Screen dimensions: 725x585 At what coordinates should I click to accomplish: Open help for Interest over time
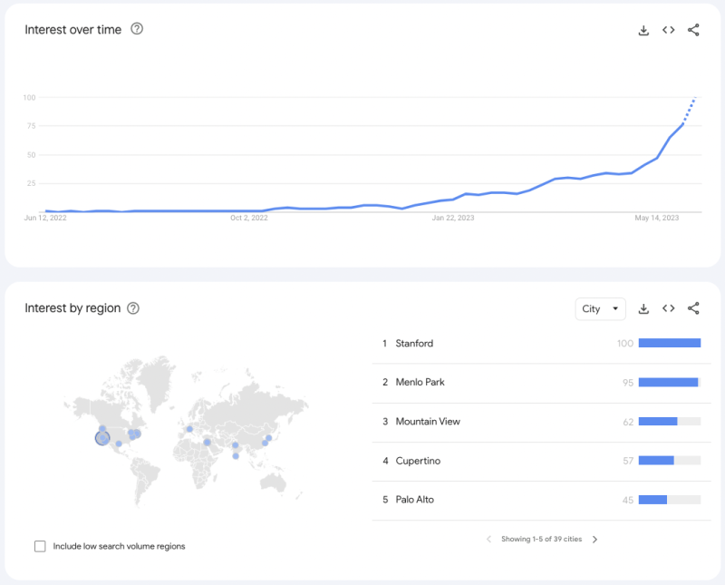coord(137,29)
